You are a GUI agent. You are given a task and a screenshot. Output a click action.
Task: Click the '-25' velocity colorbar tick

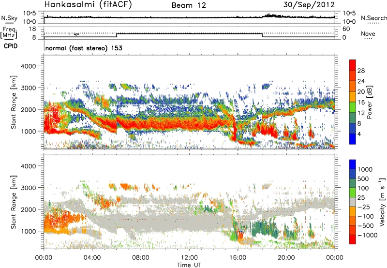point(363,207)
